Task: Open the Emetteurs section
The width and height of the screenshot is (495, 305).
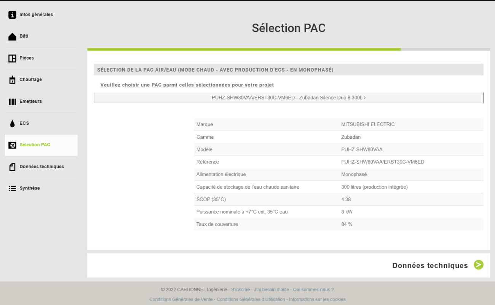Action: click(41, 102)
